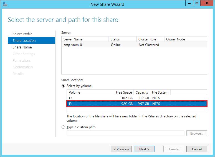Close the New Share Wizard window
This screenshot has height=157, width=215.
coord(207,4)
